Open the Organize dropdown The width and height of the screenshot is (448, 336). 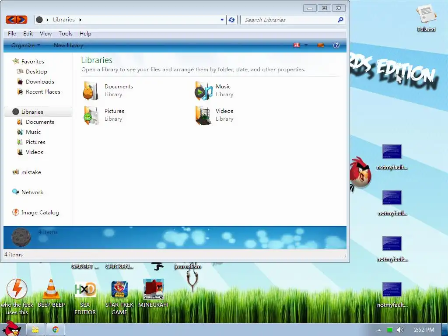(26, 45)
